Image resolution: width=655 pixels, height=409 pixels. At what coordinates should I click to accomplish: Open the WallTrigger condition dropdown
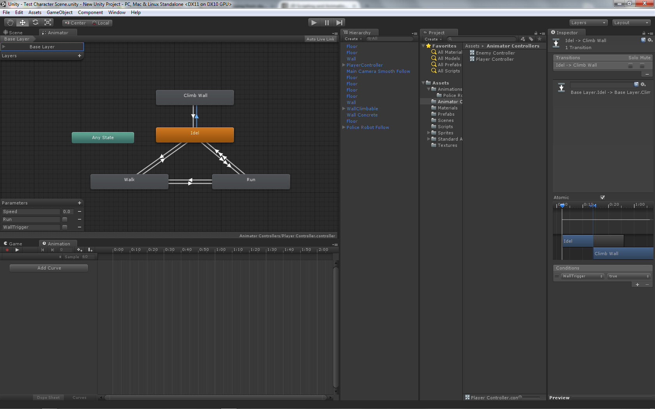582,276
